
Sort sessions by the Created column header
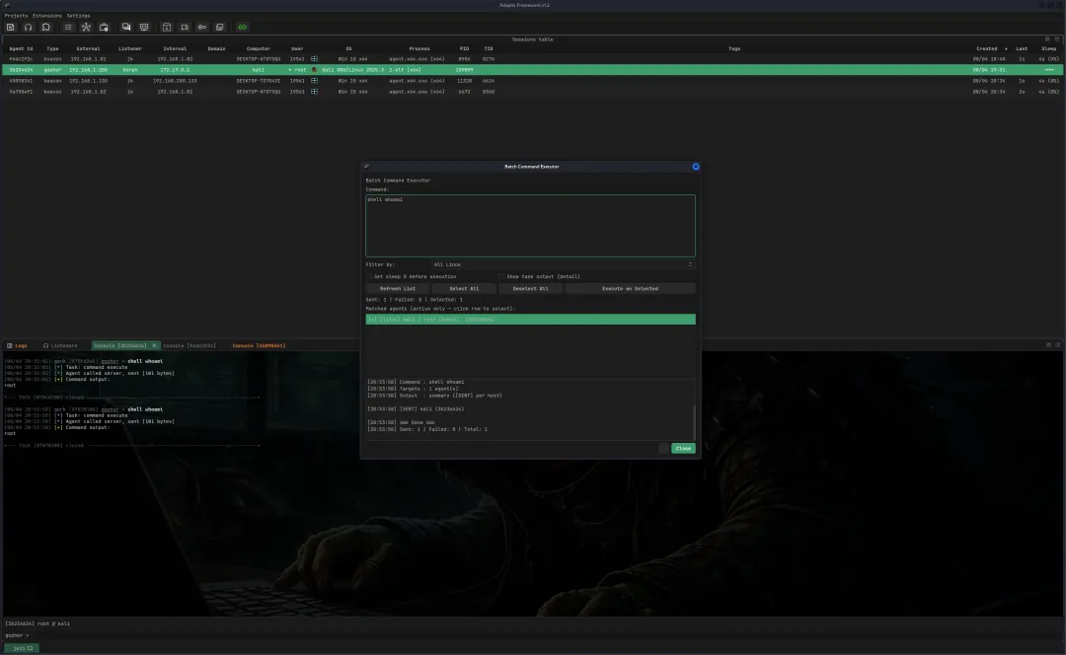pyautogui.click(x=986, y=49)
